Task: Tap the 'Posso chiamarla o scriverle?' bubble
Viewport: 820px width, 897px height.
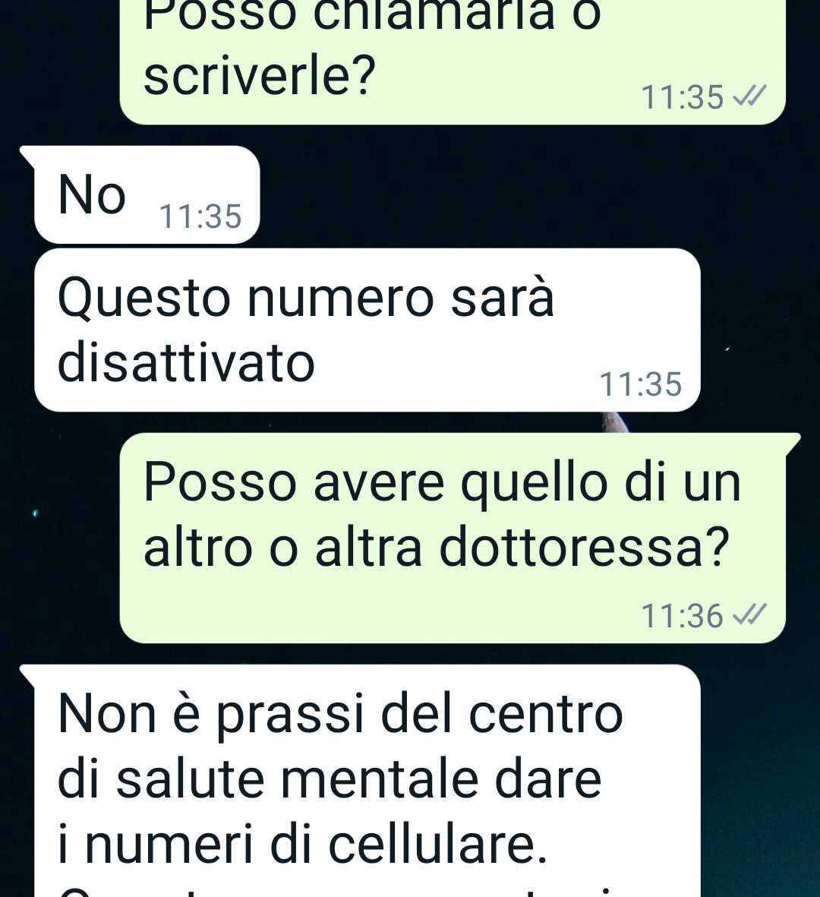Action: [453, 62]
